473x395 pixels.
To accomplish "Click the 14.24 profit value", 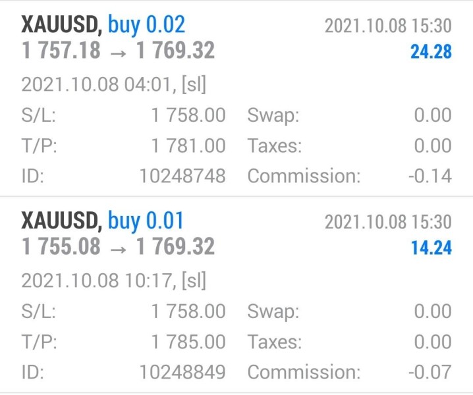I will pyautogui.click(x=431, y=248).
